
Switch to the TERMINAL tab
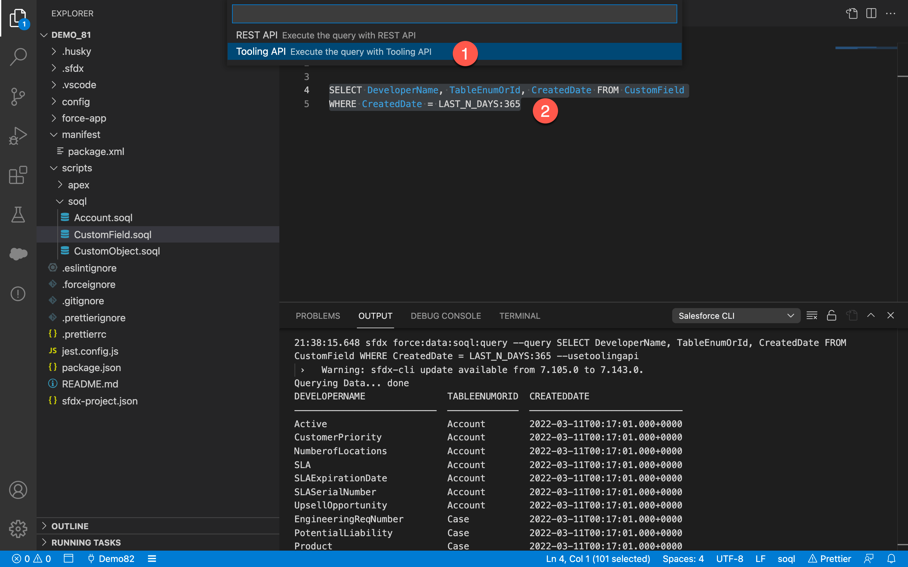[519, 316]
